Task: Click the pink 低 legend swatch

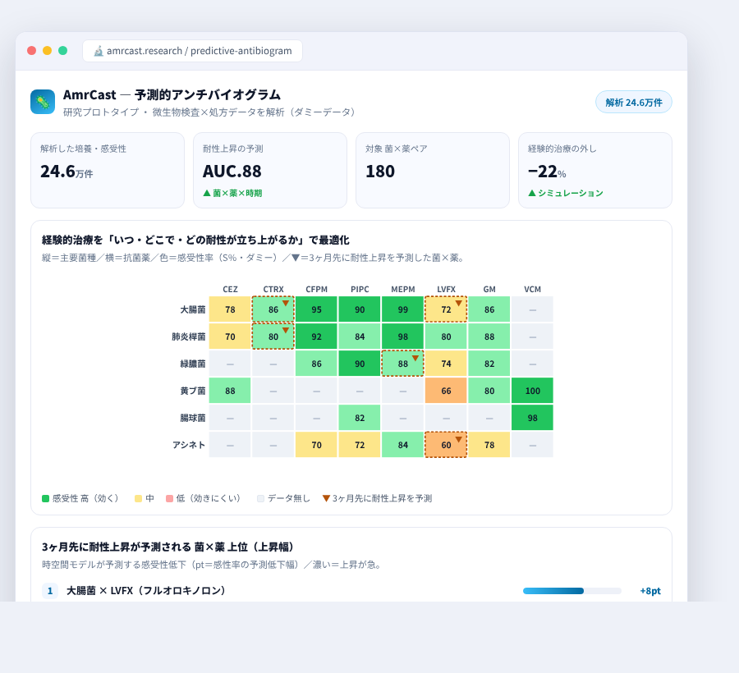Action: tap(170, 498)
